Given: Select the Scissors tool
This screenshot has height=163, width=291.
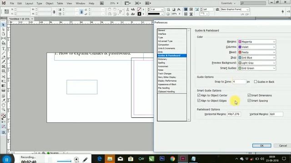Looking at the screenshot, I should tap(3, 77).
